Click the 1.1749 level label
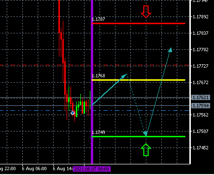The height and width of the screenshot is (175, 214). coord(99,132)
